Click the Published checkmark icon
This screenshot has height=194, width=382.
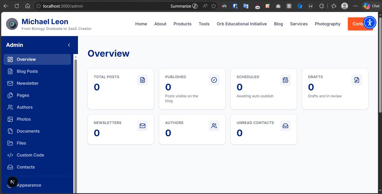(214, 80)
